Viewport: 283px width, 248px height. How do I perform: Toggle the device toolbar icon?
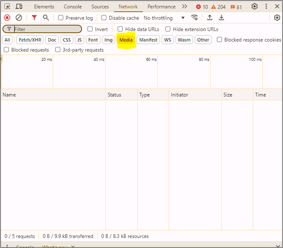pyautogui.click(x=19, y=7)
